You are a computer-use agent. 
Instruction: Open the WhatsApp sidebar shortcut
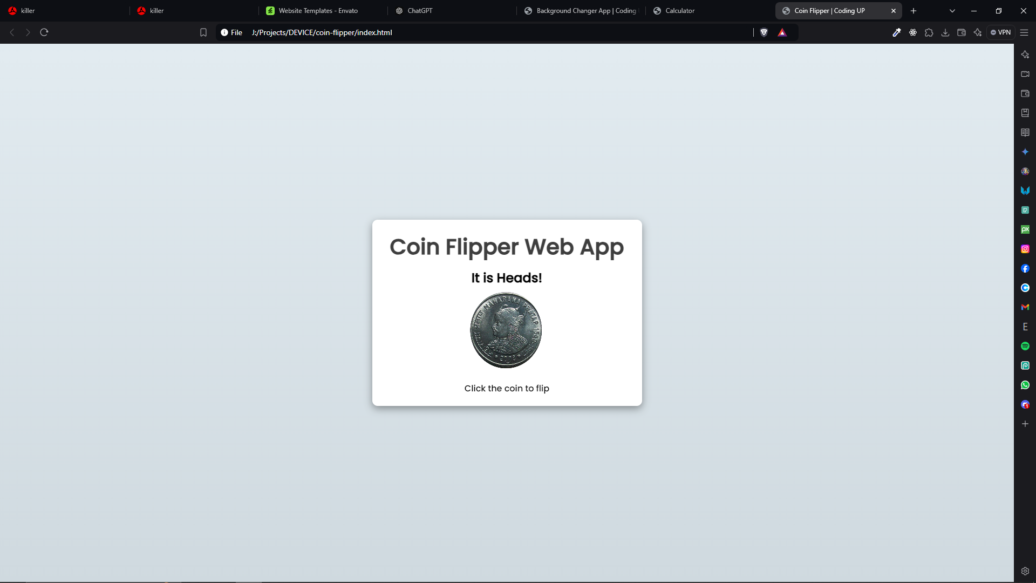pyautogui.click(x=1025, y=385)
